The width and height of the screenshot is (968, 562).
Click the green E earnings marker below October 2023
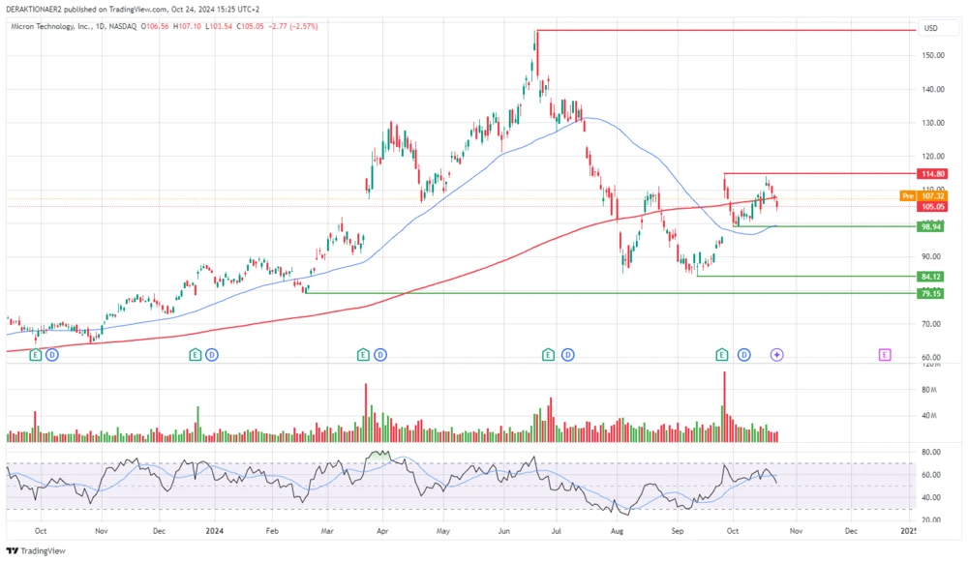[x=34, y=354]
